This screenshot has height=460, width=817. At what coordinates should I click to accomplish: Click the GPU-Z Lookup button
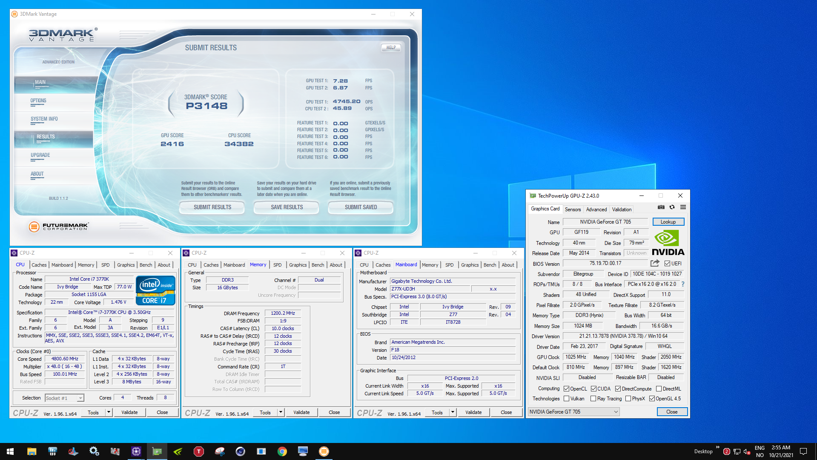click(x=668, y=222)
